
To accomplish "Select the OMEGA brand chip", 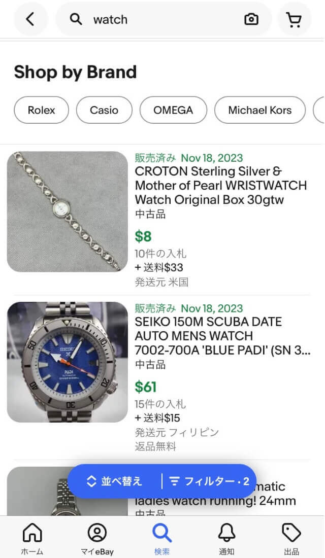I will tap(173, 110).
